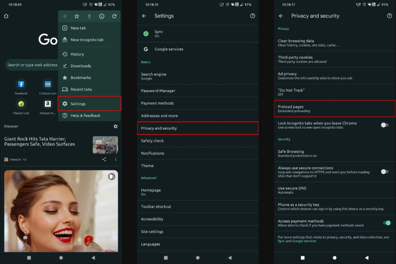Go back from Privacy and security screen
This screenshot has height=264, width=396.
[x=281, y=16]
